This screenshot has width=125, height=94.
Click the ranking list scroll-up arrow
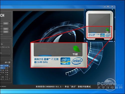(x=10, y=65)
